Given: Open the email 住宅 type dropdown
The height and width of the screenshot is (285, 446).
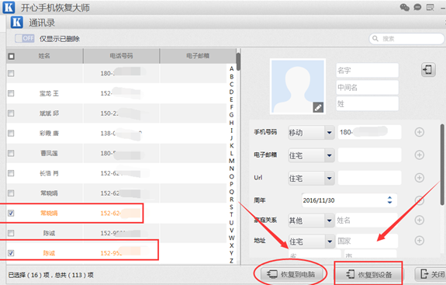Looking at the screenshot, I should tap(311, 155).
